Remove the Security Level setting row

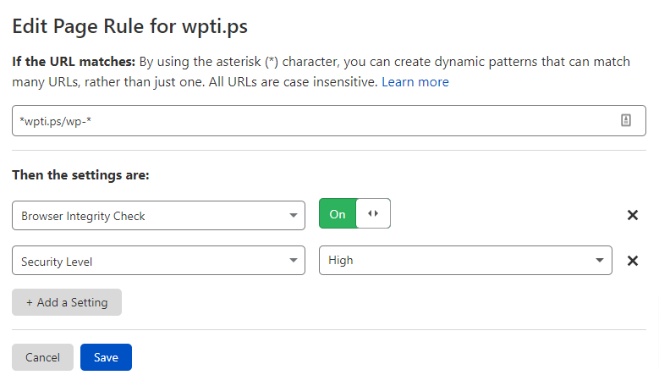pos(633,261)
